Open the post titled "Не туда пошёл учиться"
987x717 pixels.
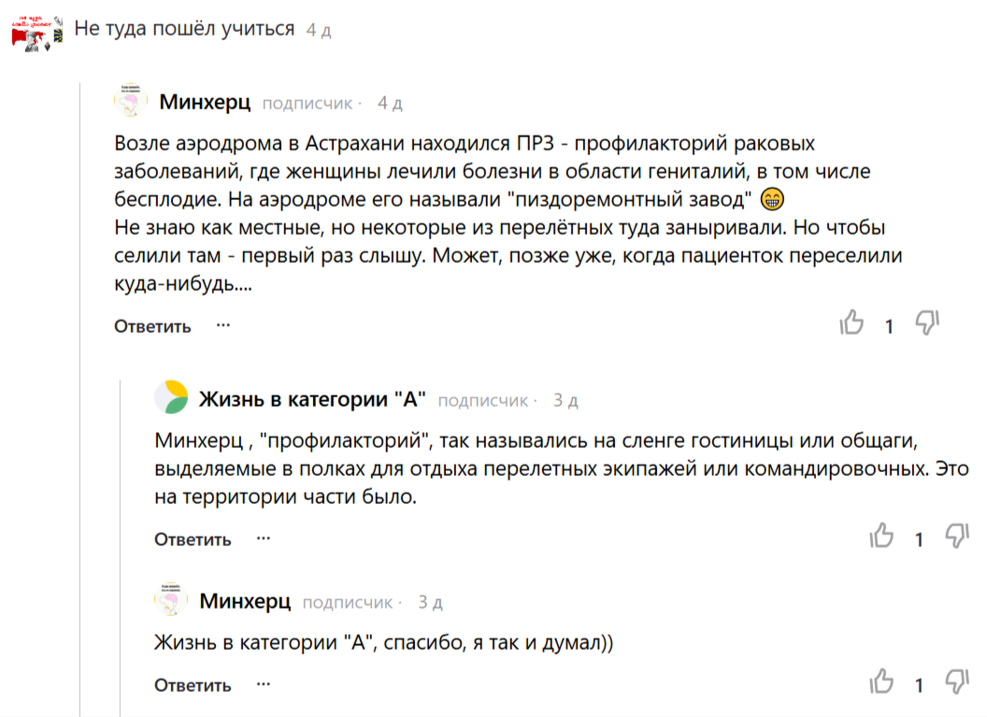185,28
